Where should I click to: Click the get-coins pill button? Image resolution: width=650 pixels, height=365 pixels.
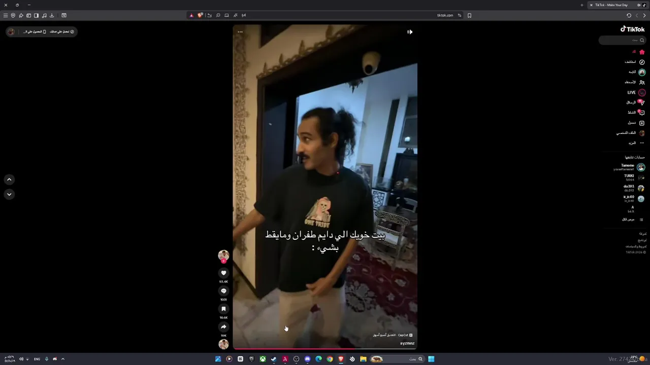tap(62, 32)
